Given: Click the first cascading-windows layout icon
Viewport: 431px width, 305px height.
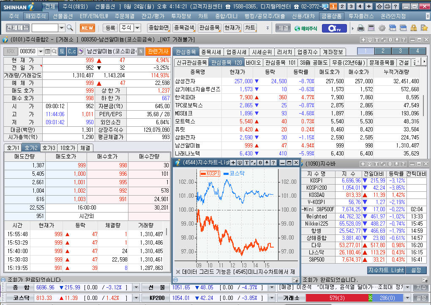Looking at the screenshot, I should 393,28.
